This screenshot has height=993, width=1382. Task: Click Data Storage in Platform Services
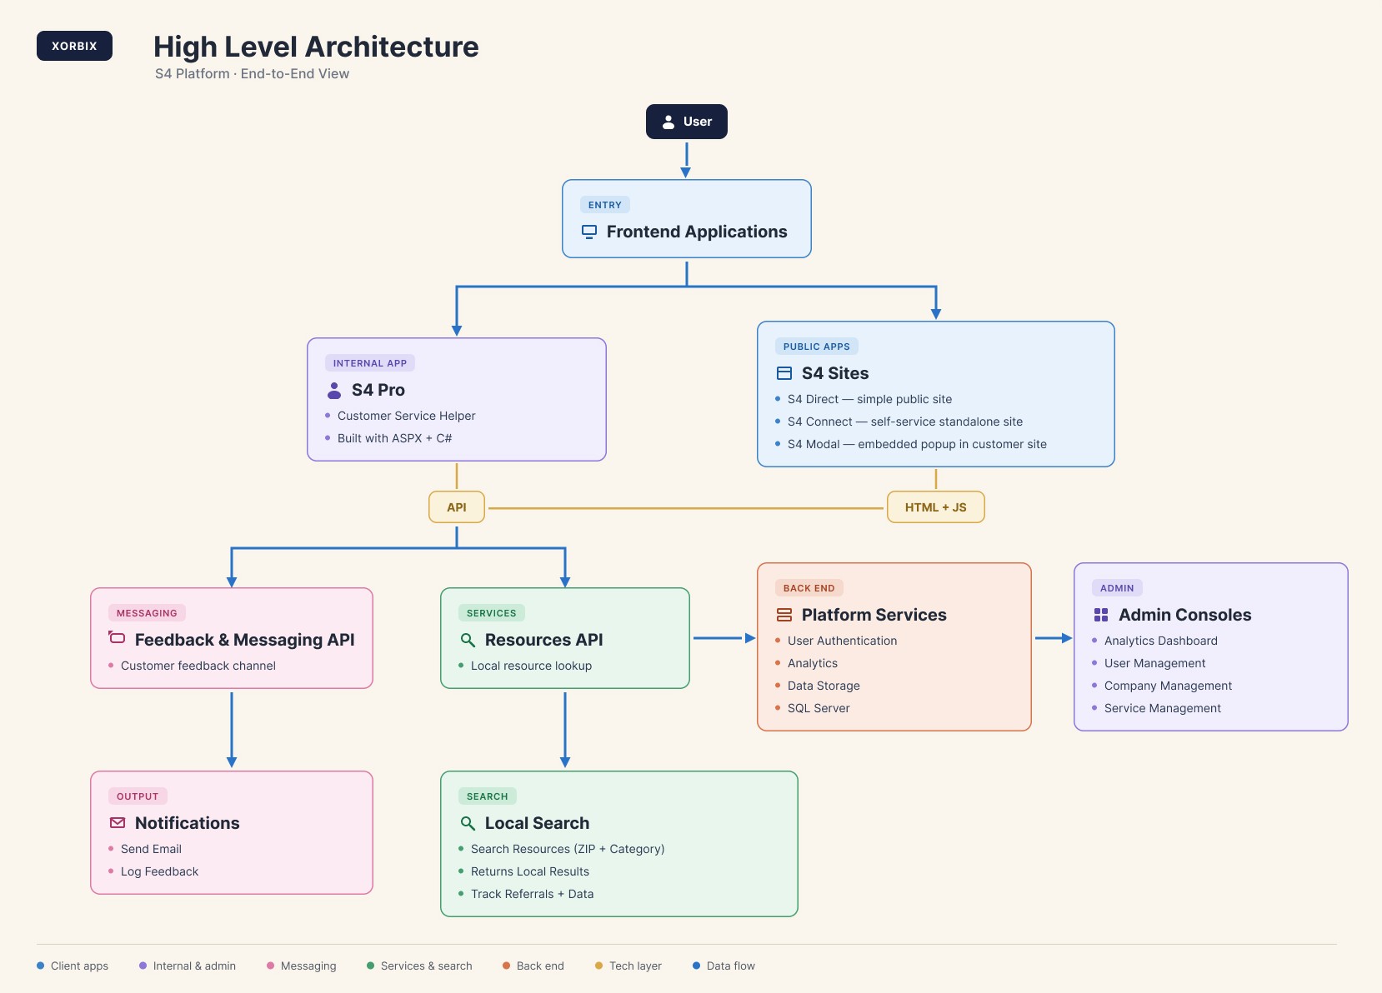[x=824, y=686]
